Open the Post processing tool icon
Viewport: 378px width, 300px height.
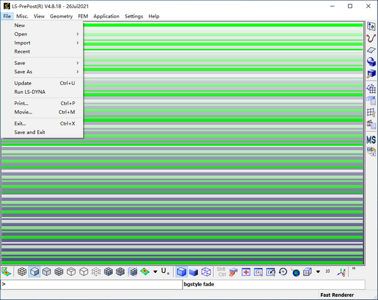(371, 124)
